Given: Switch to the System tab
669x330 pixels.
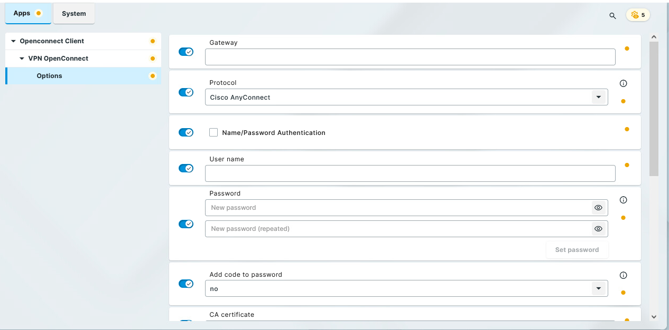Looking at the screenshot, I should pos(73,13).
